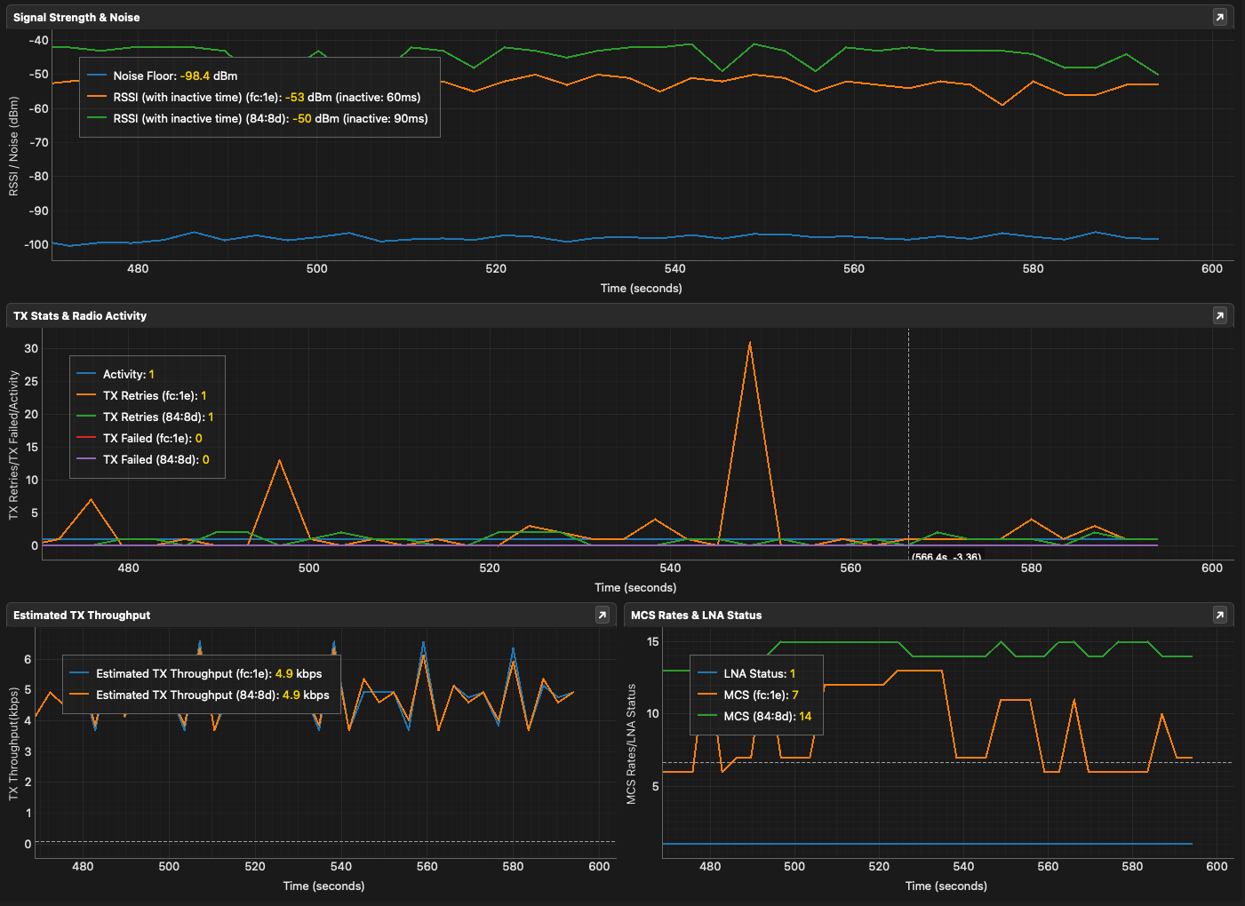This screenshot has width=1245, height=906.
Task: Hide TX Retries (fc:1e) series
Action: tap(155, 396)
